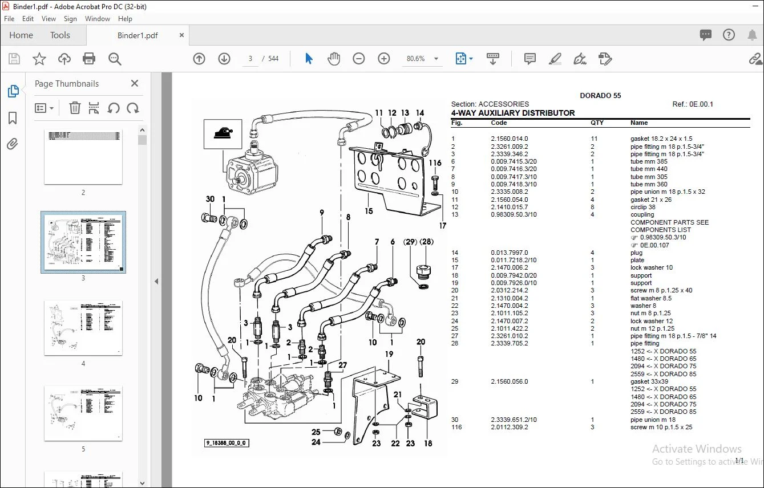This screenshot has height=488, width=764.
Task: Select the Highlight text pen tool
Action: [x=555, y=59]
